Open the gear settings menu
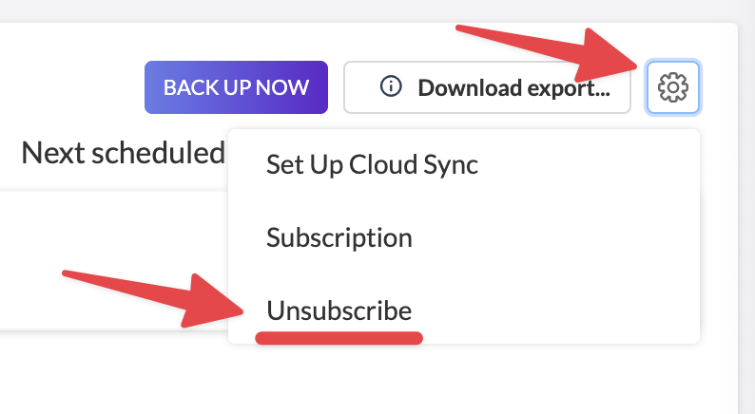This screenshot has width=755, height=414. [x=673, y=87]
